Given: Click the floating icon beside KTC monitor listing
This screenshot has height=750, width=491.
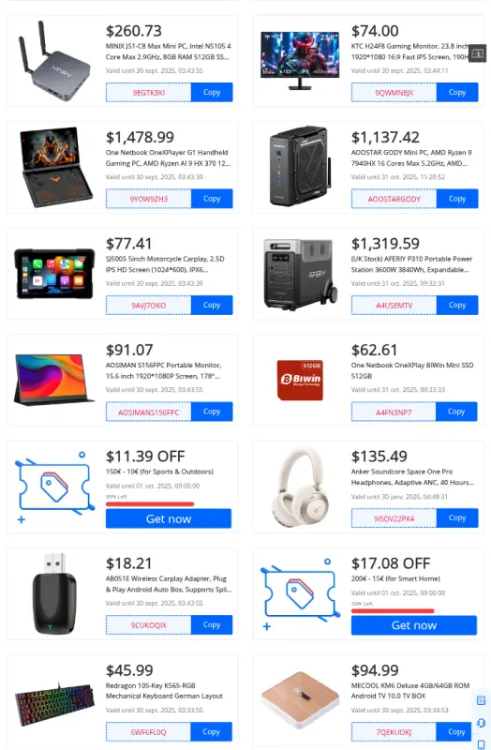Looking at the screenshot, I should 478,53.
